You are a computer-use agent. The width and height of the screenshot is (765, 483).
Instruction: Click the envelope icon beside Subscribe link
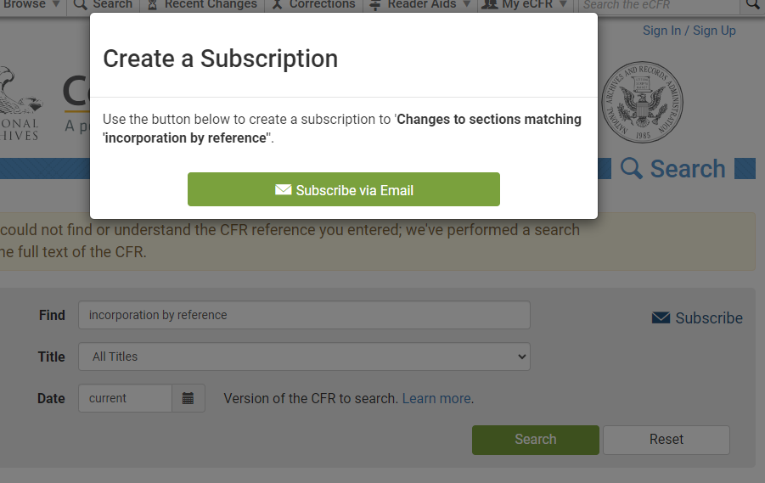point(661,318)
